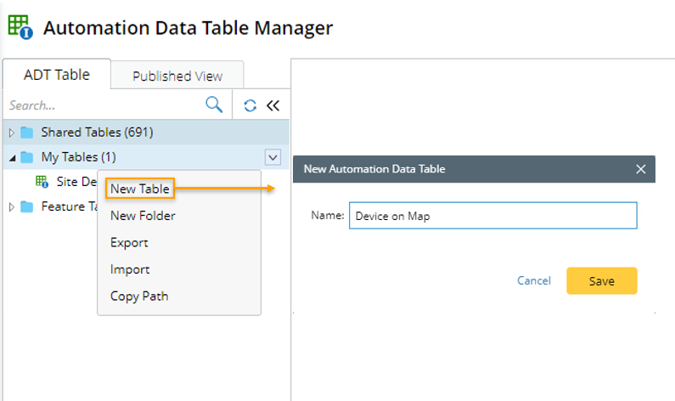Click the Automation Data Table Manager logo icon
This screenshot has width=675, height=401.
20,27
